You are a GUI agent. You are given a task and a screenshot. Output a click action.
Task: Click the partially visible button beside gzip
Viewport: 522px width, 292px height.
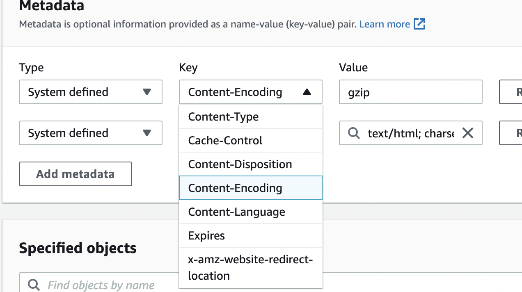click(511, 92)
